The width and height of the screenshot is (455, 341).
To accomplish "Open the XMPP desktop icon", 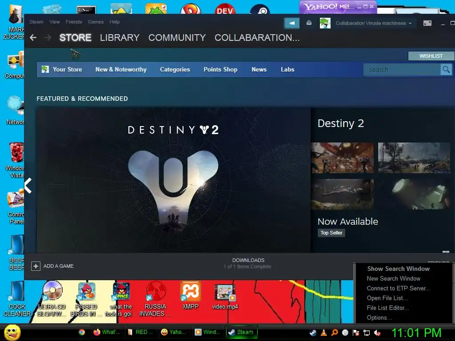I will pos(190,295).
